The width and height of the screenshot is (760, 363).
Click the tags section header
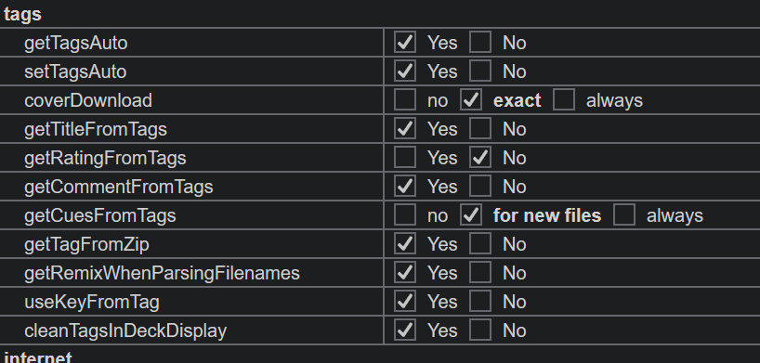(x=22, y=14)
